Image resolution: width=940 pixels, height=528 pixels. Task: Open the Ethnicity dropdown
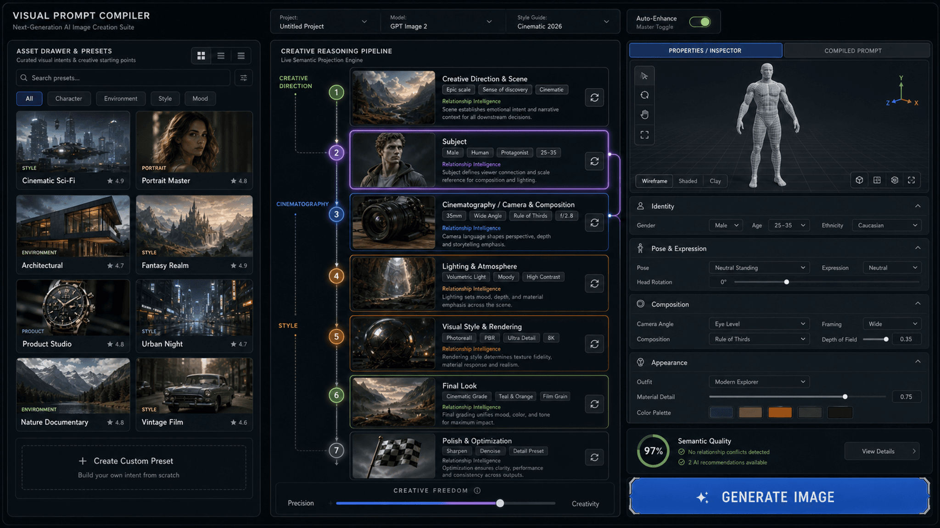click(887, 225)
